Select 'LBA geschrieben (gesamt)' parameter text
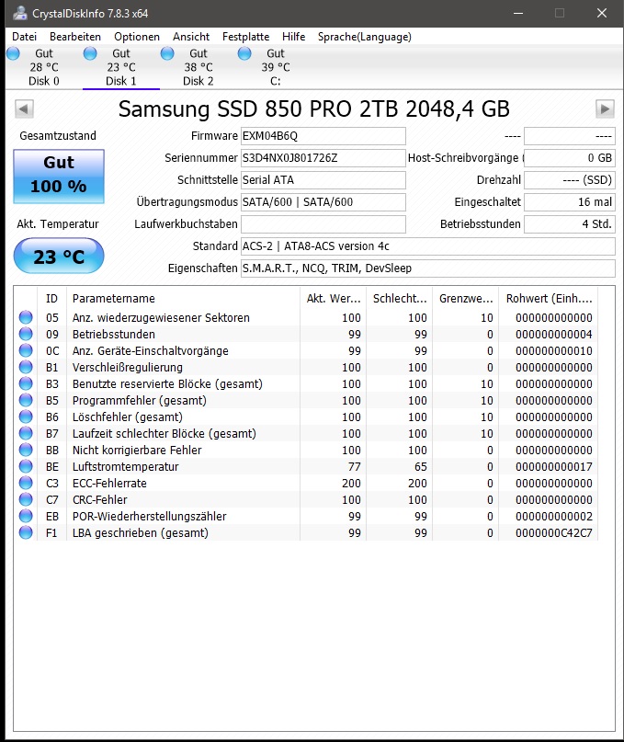Viewport: 624px width, 742px height. pos(140,533)
